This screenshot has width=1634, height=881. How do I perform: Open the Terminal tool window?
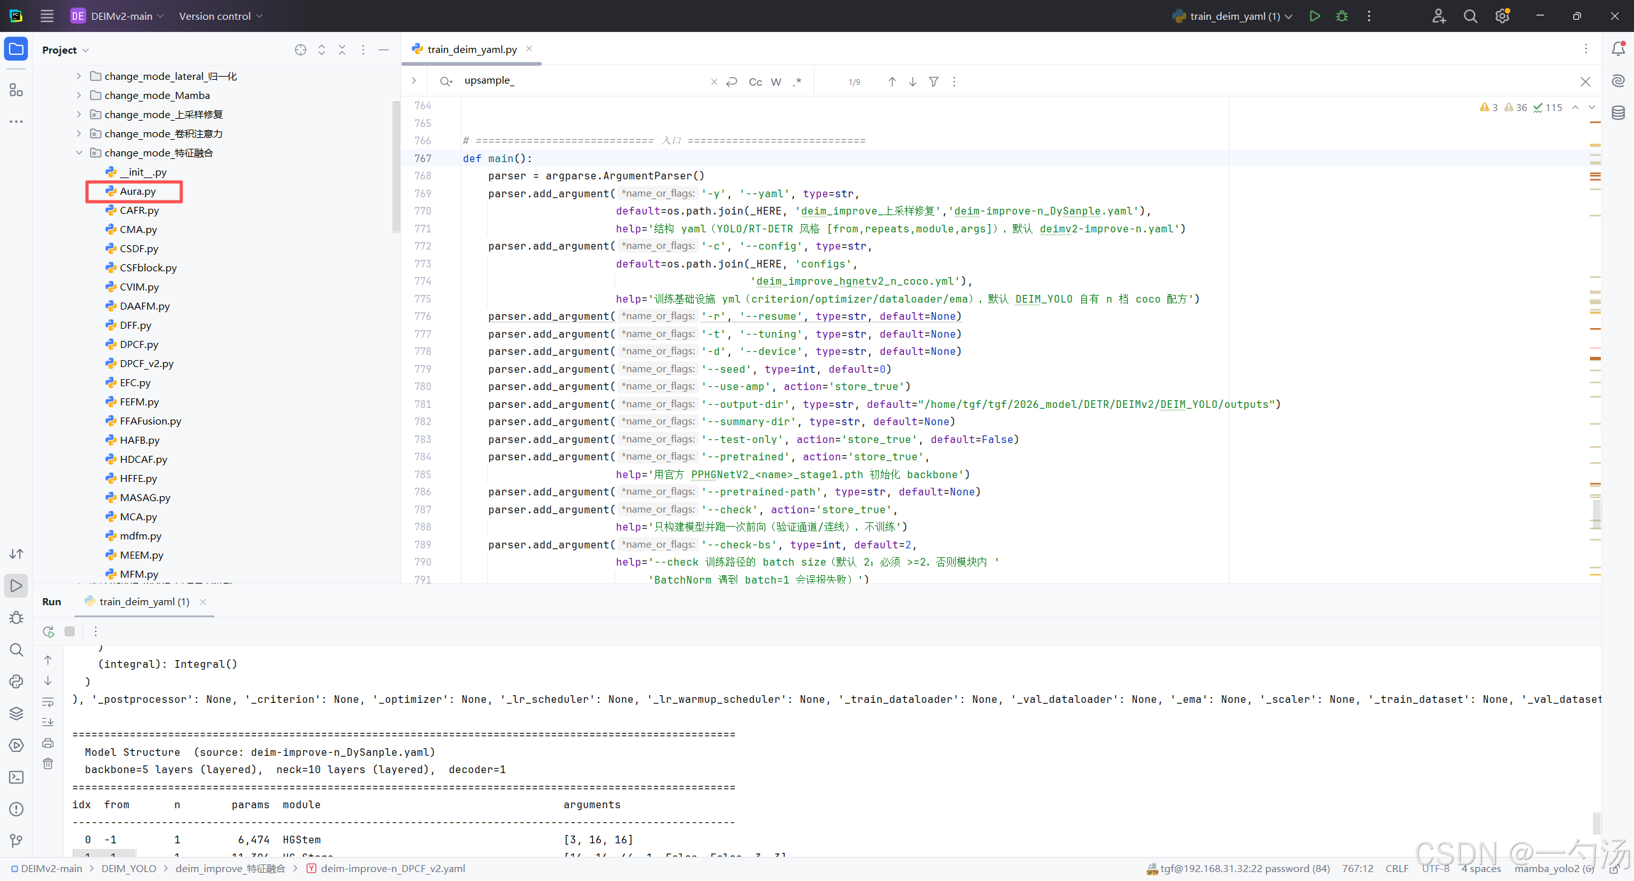coord(17,777)
